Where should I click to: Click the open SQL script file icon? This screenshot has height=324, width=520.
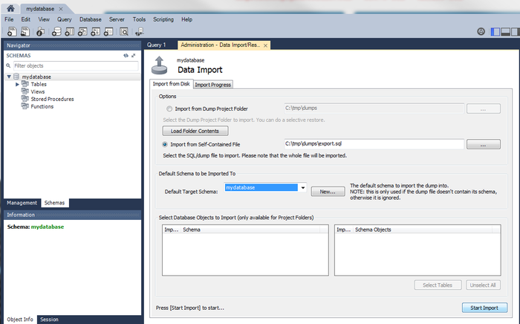(x=25, y=31)
